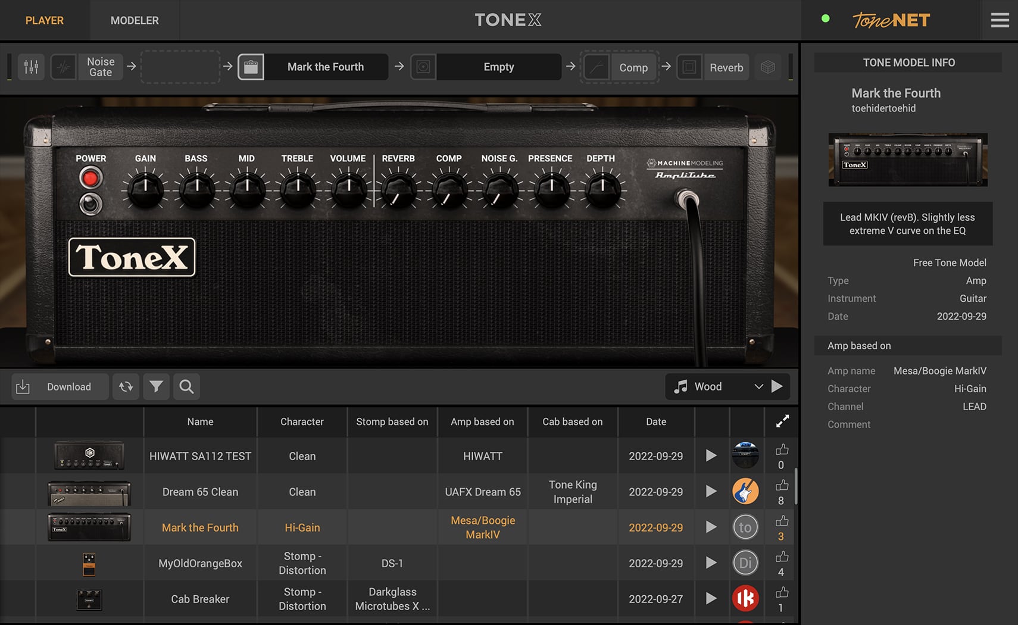Play the Wood demo loop
This screenshot has height=625, width=1018.
point(777,387)
